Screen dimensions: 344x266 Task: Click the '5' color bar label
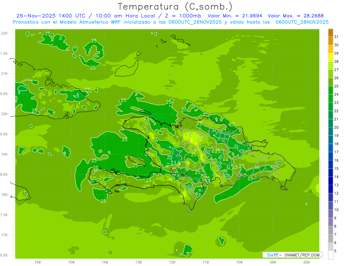click(x=335, y=251)
